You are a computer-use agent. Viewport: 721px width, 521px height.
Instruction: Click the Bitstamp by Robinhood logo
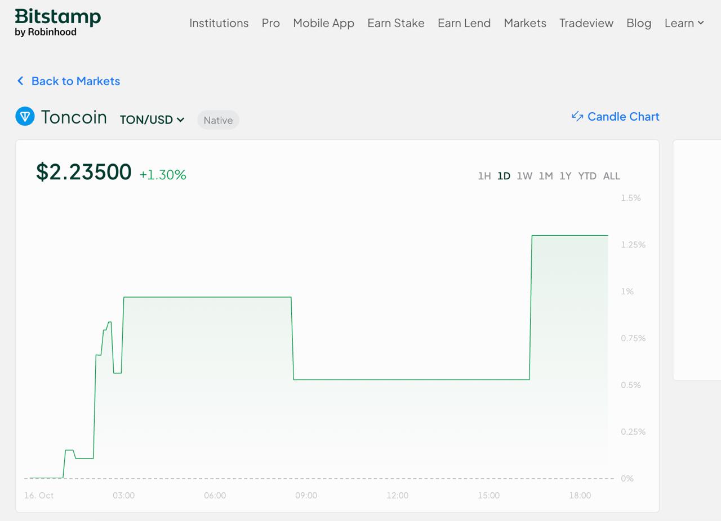(57, 23)
